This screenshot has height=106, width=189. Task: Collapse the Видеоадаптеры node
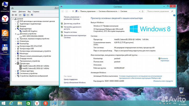pos(15,29)
